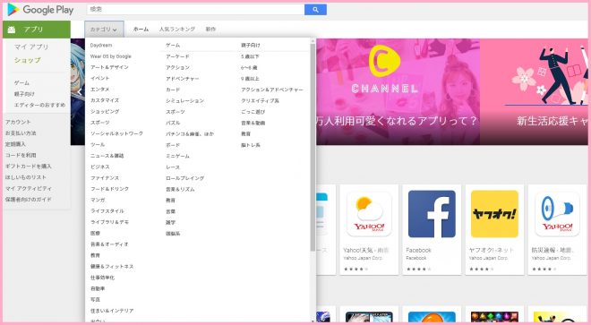Choose ビジネス category
This screenshot has height=325, width=591.
100,167
